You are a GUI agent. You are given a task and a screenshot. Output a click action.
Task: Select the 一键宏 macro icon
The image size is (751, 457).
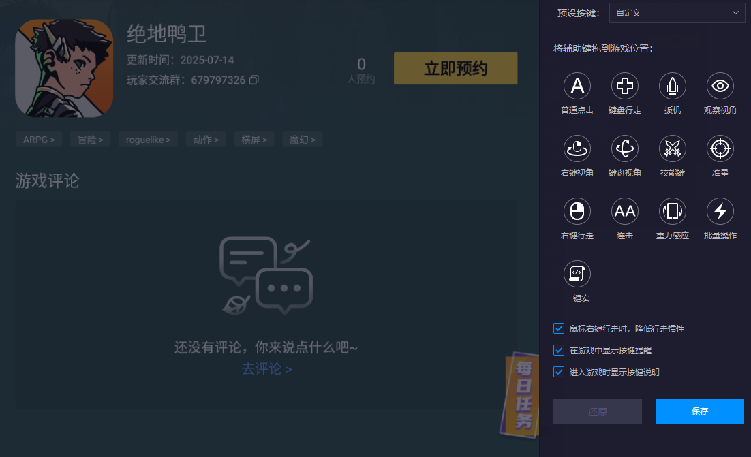pos(577,273)
